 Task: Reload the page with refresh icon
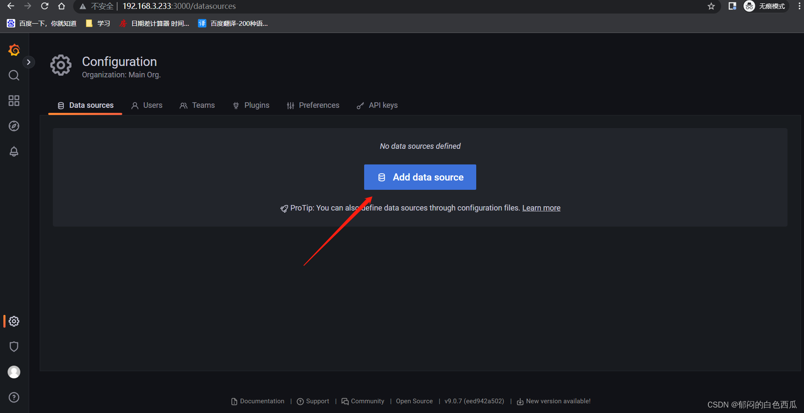pyautogui.click(x=44, y=6)
